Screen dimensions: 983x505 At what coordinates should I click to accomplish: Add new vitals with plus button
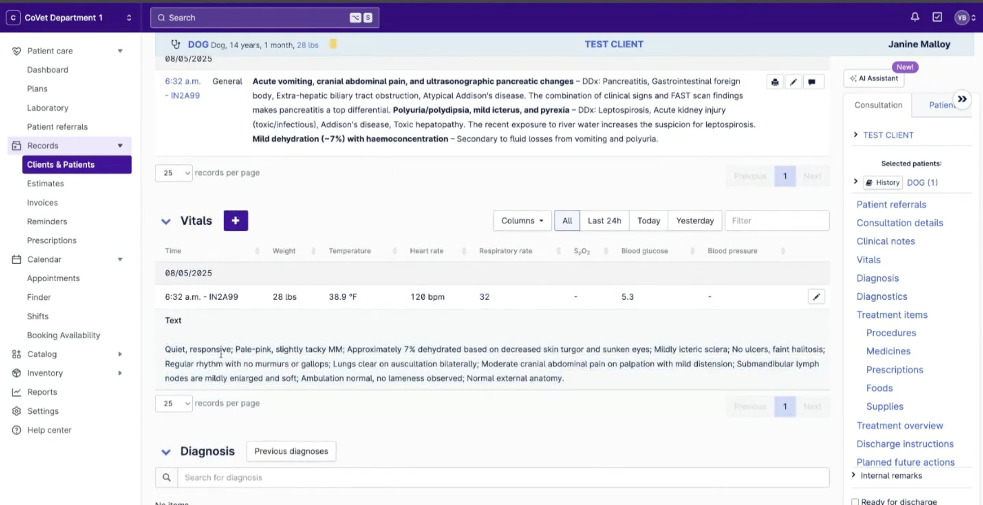coord(235,221)
